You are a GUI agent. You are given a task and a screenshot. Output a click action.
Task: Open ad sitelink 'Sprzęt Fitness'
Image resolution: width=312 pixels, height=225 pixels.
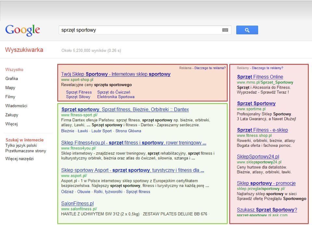click(x=79, y=92)
